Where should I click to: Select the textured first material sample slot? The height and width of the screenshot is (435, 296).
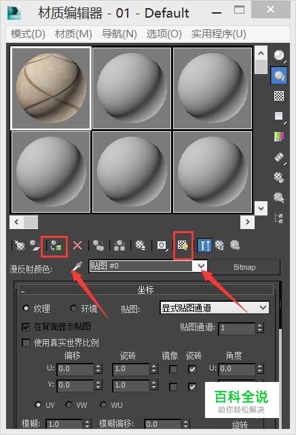[51, 88]
